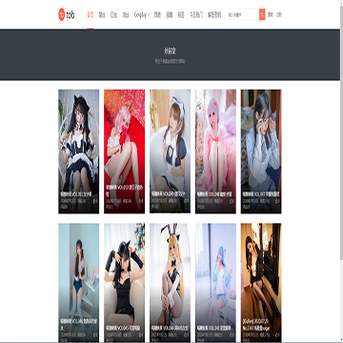Click the like icon on the VOL.051 card

pyautogui.click(x=95, y=201)
